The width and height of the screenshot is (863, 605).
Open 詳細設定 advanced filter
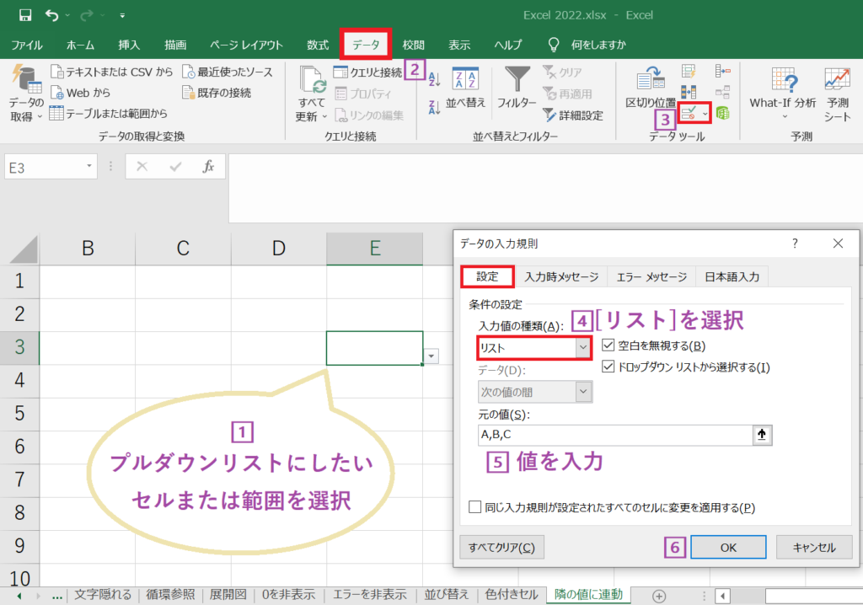point(572,115)
